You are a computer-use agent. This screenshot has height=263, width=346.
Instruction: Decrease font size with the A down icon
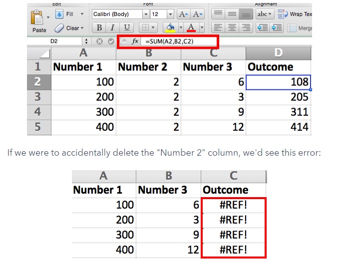coord(197,14)
